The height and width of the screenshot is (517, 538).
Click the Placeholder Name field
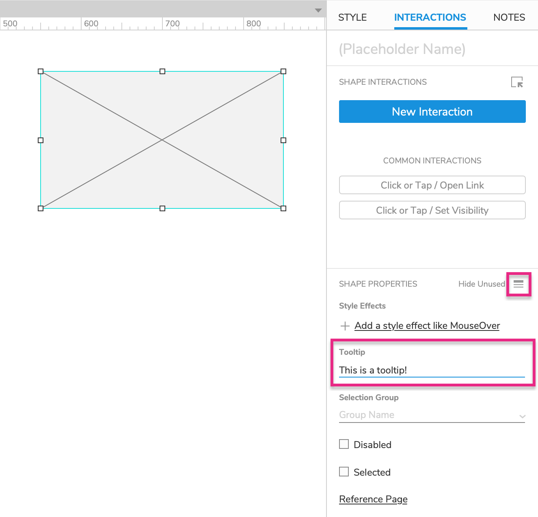point(432,49)
